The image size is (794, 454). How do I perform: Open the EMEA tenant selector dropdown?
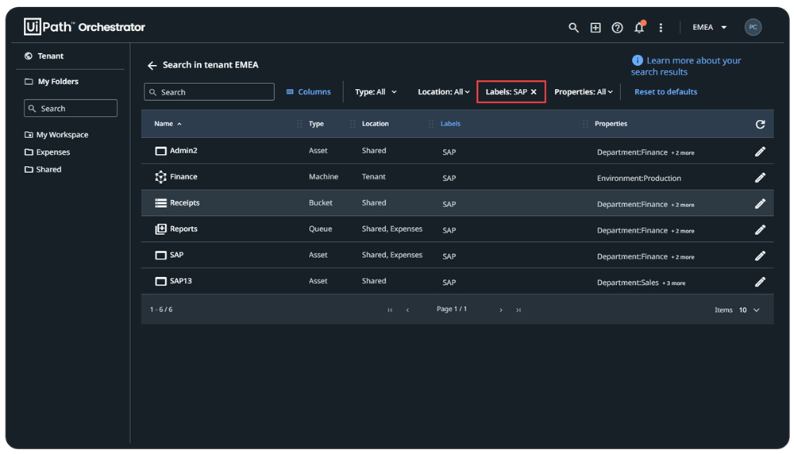click(x=709, y=28)
